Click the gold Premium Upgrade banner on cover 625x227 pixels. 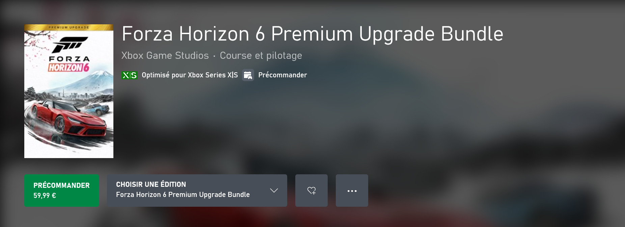pyautogui.click(x=69, y=27)
